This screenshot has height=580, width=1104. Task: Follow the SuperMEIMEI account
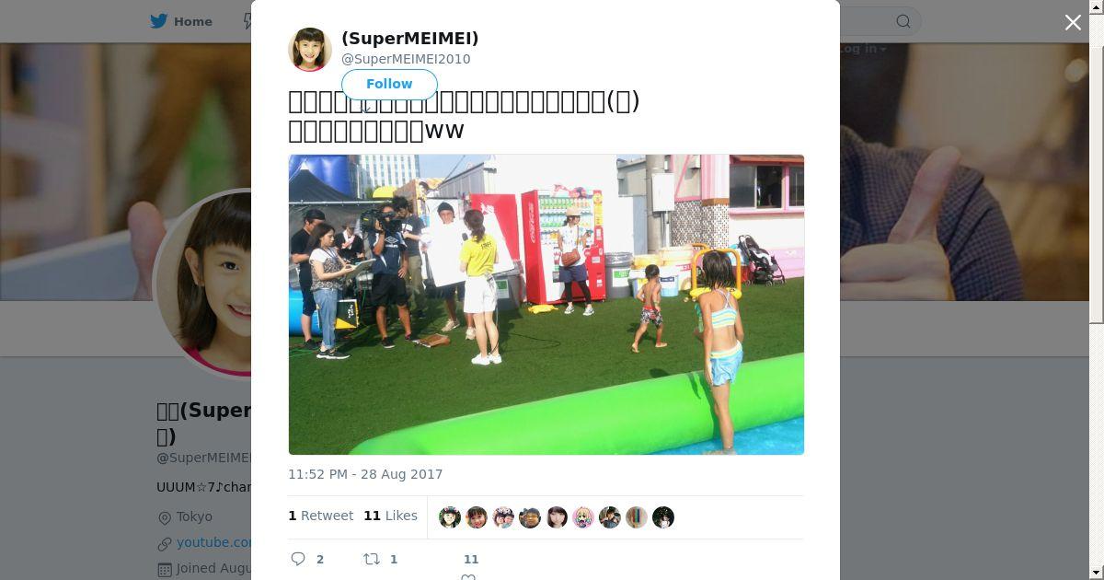(x=389, y=84)
